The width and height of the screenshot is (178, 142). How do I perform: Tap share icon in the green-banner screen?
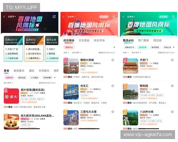point(173,17)
